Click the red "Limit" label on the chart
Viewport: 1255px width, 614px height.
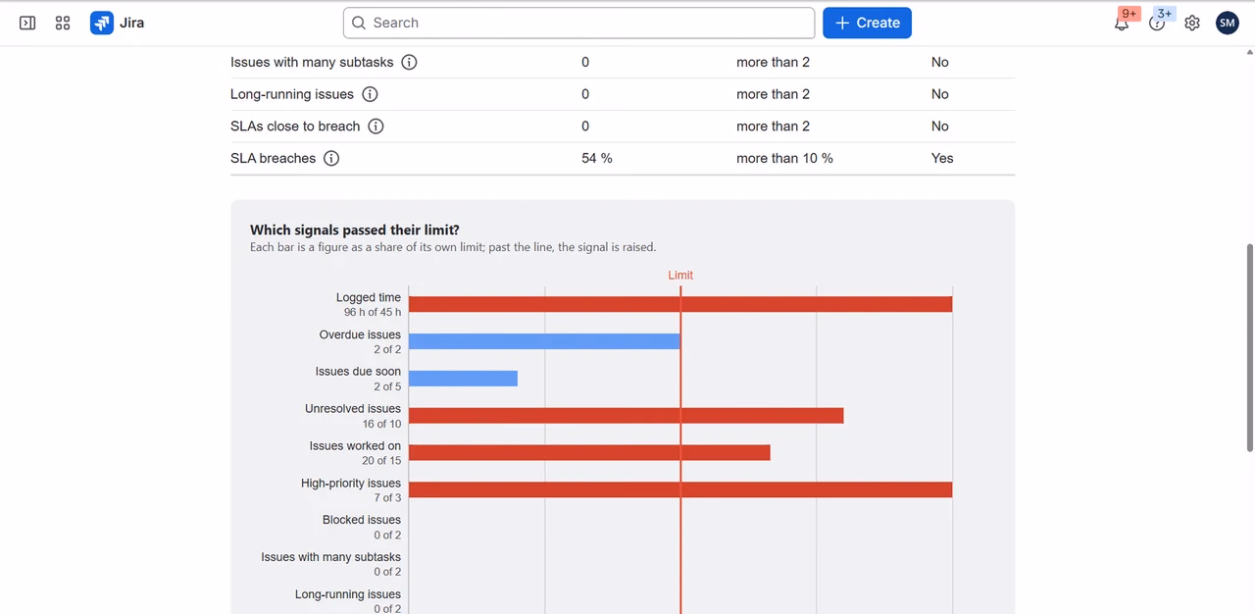680,276
